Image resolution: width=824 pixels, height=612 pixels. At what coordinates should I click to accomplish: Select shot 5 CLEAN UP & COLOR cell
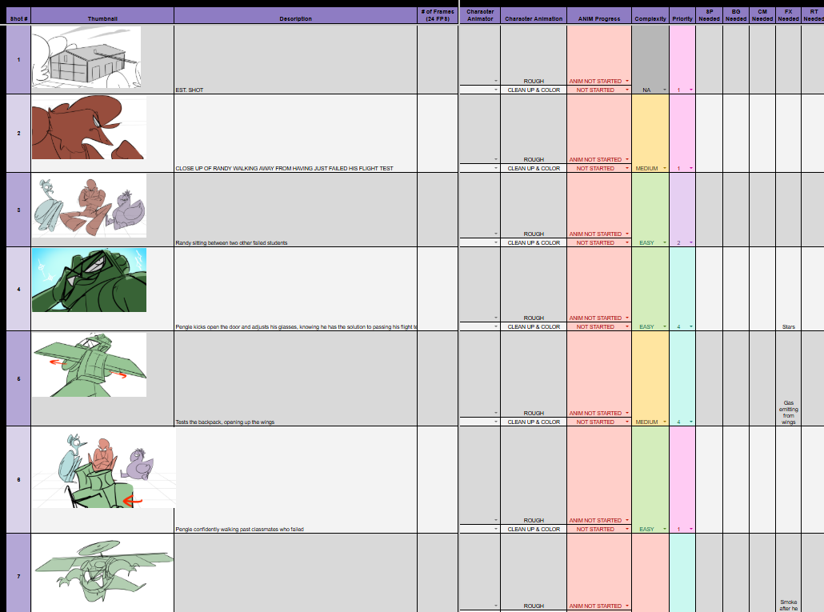pos(534,422)
